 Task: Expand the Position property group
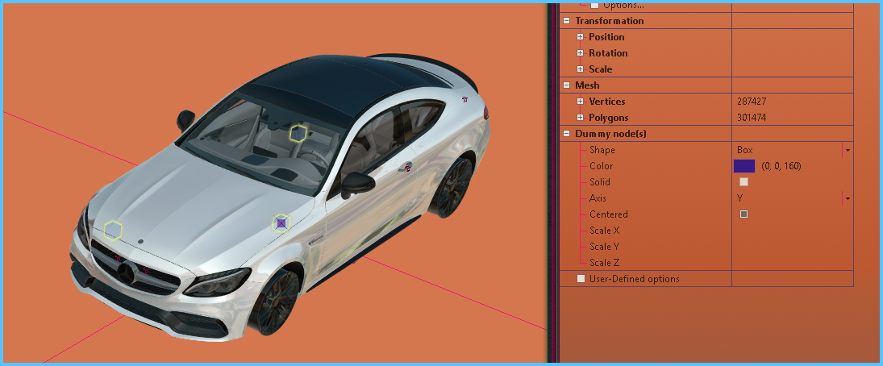click(x=581, y=37)
